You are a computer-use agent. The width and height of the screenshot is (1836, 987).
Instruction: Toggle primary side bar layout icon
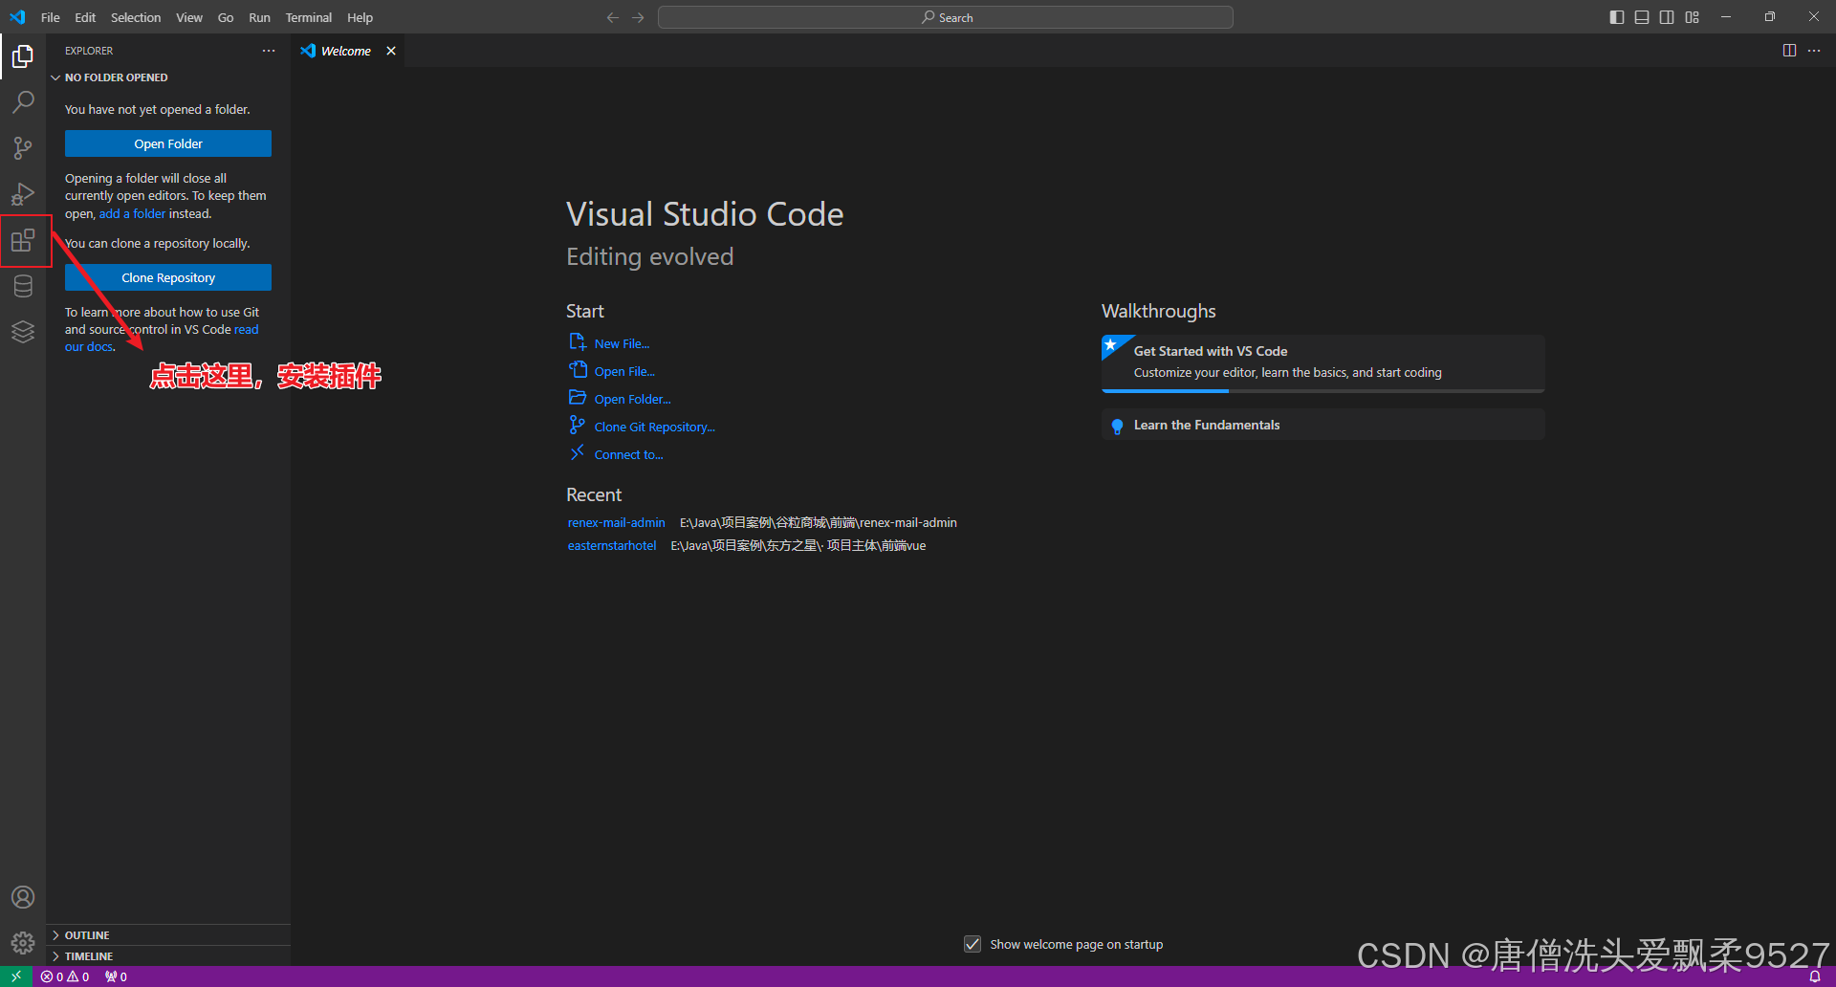coord(1617,17)
